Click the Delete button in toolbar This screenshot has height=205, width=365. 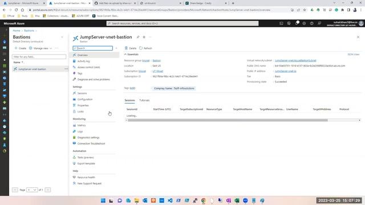click(131, 48)
